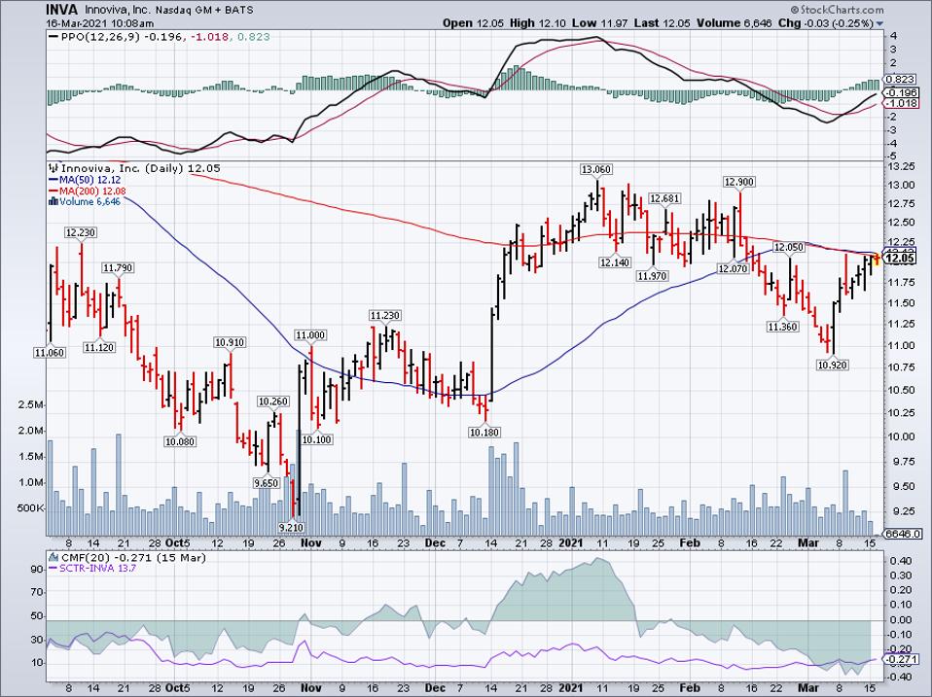Click the 6646.0 volume tag on the axis
The image size is (932, 697).
click(x=904, y=534)
